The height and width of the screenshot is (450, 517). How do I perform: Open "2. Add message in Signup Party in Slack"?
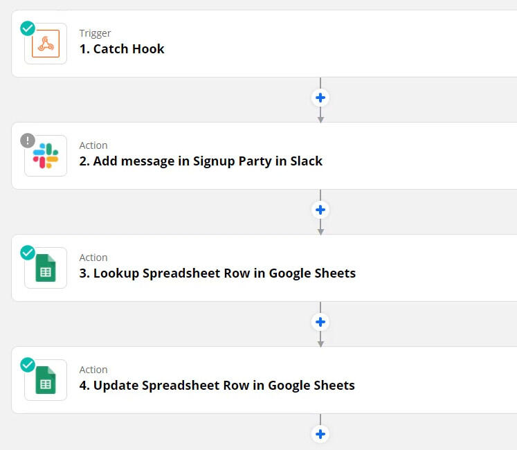(201, 161)
